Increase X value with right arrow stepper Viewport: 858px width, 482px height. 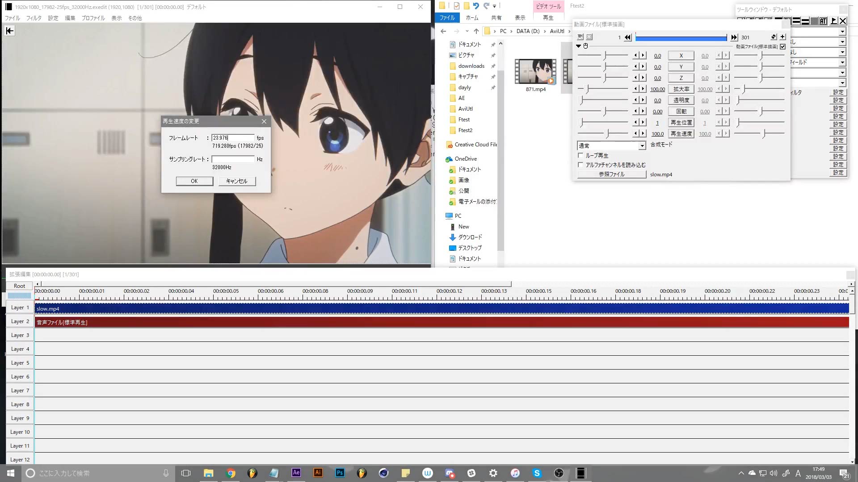[x=643, y=55]
